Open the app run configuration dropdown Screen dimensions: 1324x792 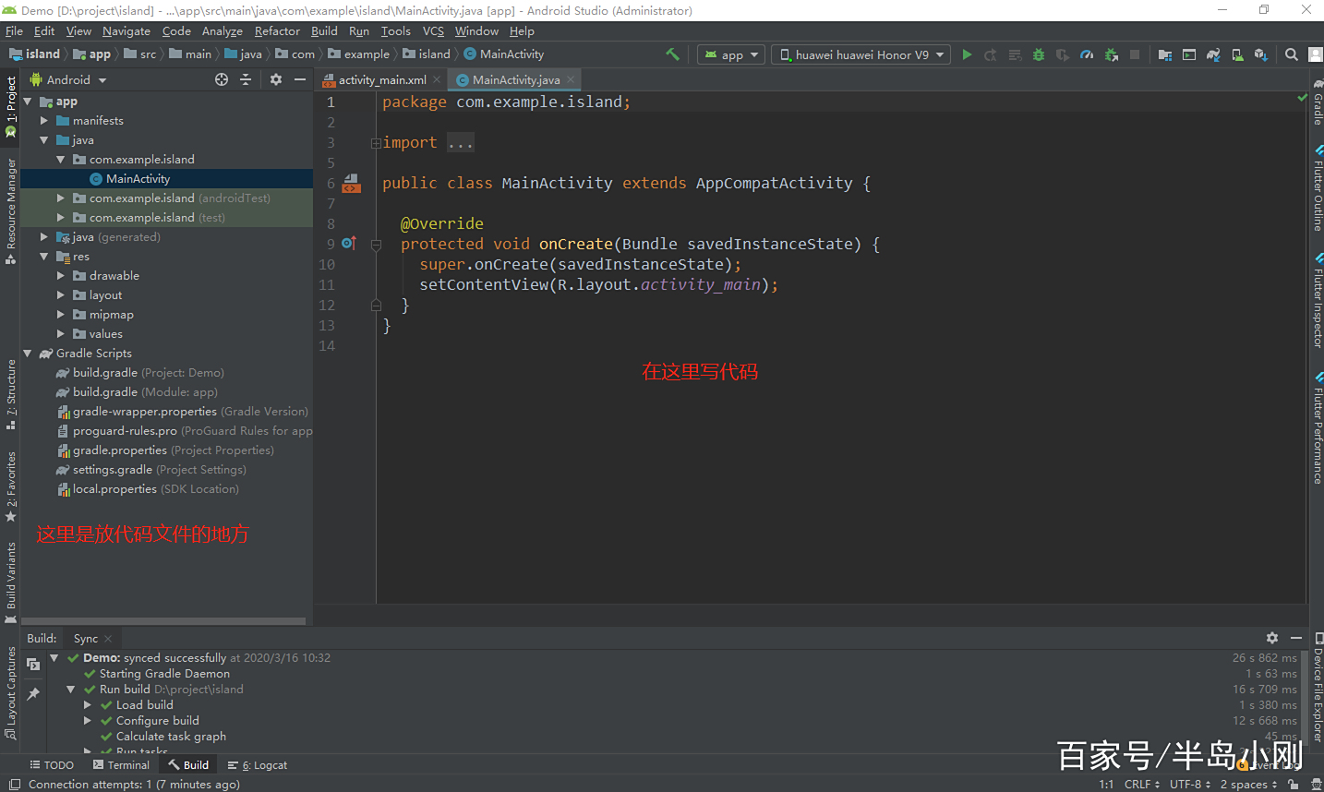pyautogui.click(x=731, y=54)
